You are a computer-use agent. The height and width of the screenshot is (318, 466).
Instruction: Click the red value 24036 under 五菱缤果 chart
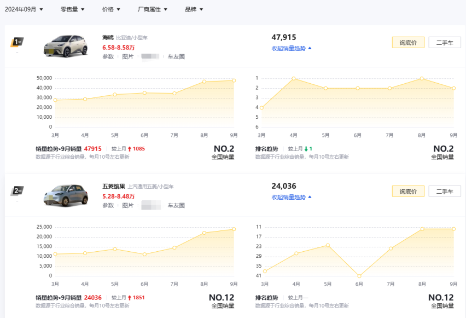pyautogui.click(x=93, y=297)
